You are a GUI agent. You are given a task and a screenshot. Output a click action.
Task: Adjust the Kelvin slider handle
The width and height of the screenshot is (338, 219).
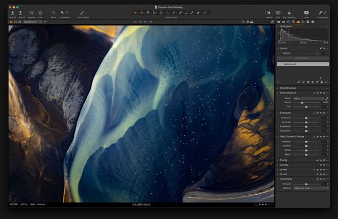[302, 102]
